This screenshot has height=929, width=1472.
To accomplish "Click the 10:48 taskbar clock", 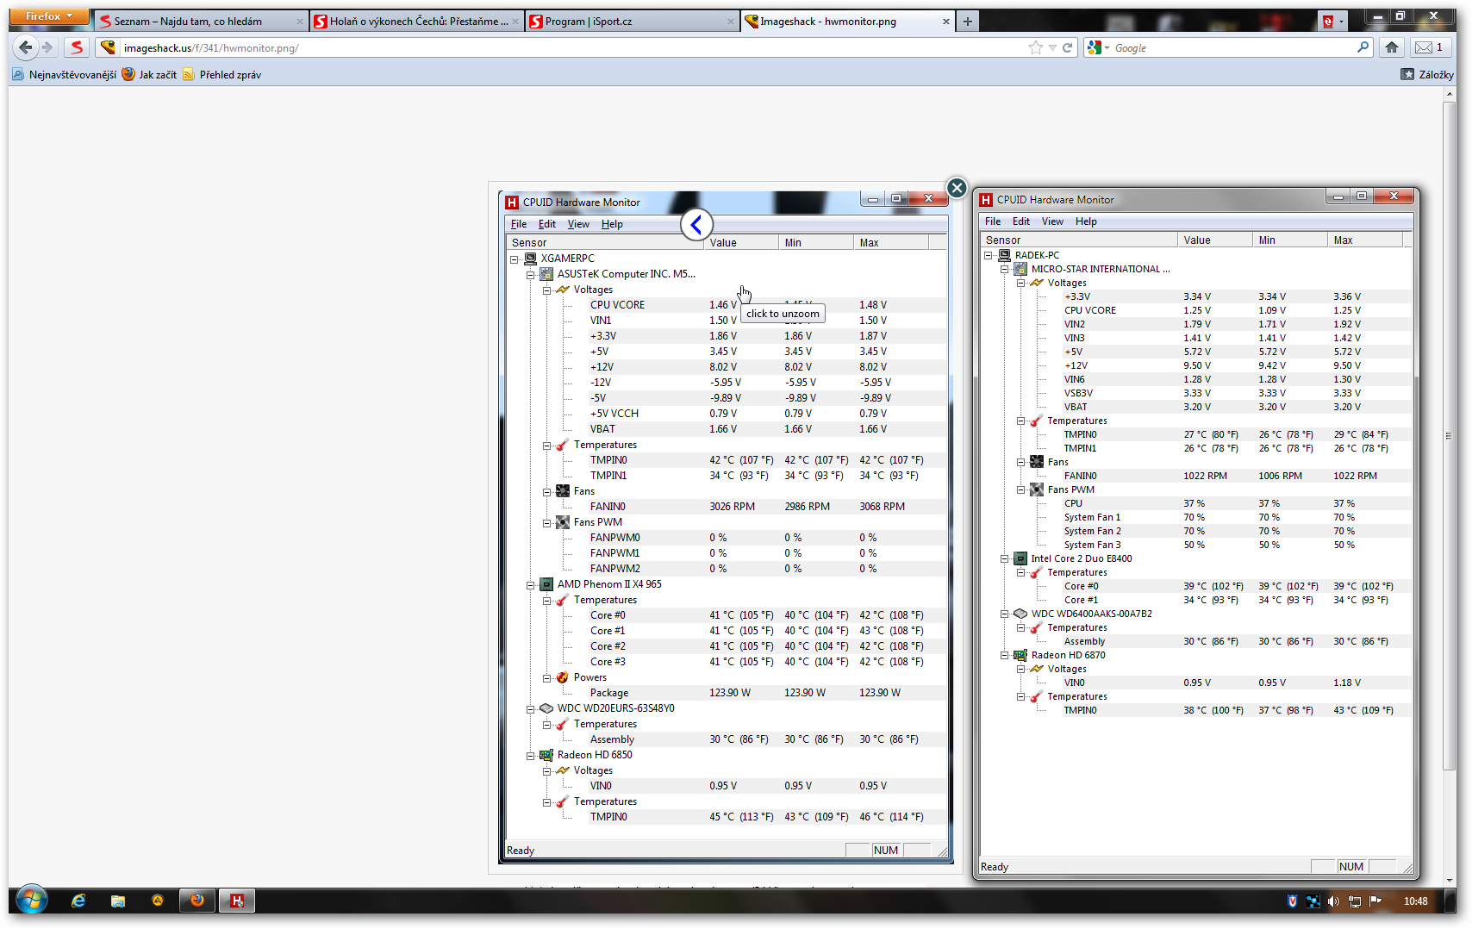I will pyautogui.click(x=1415, y=901).
